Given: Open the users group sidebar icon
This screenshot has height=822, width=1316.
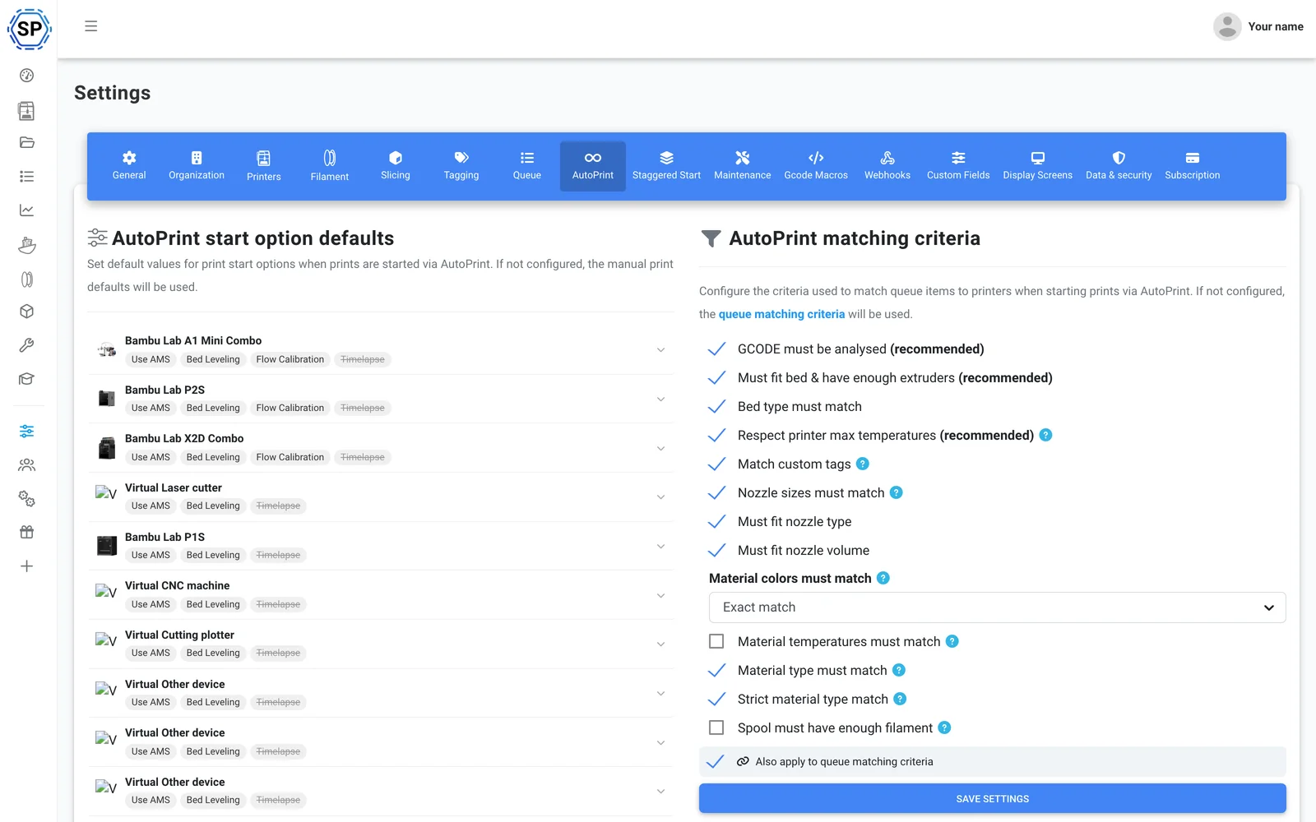Looking at the screenshot, I should point(27,465).
